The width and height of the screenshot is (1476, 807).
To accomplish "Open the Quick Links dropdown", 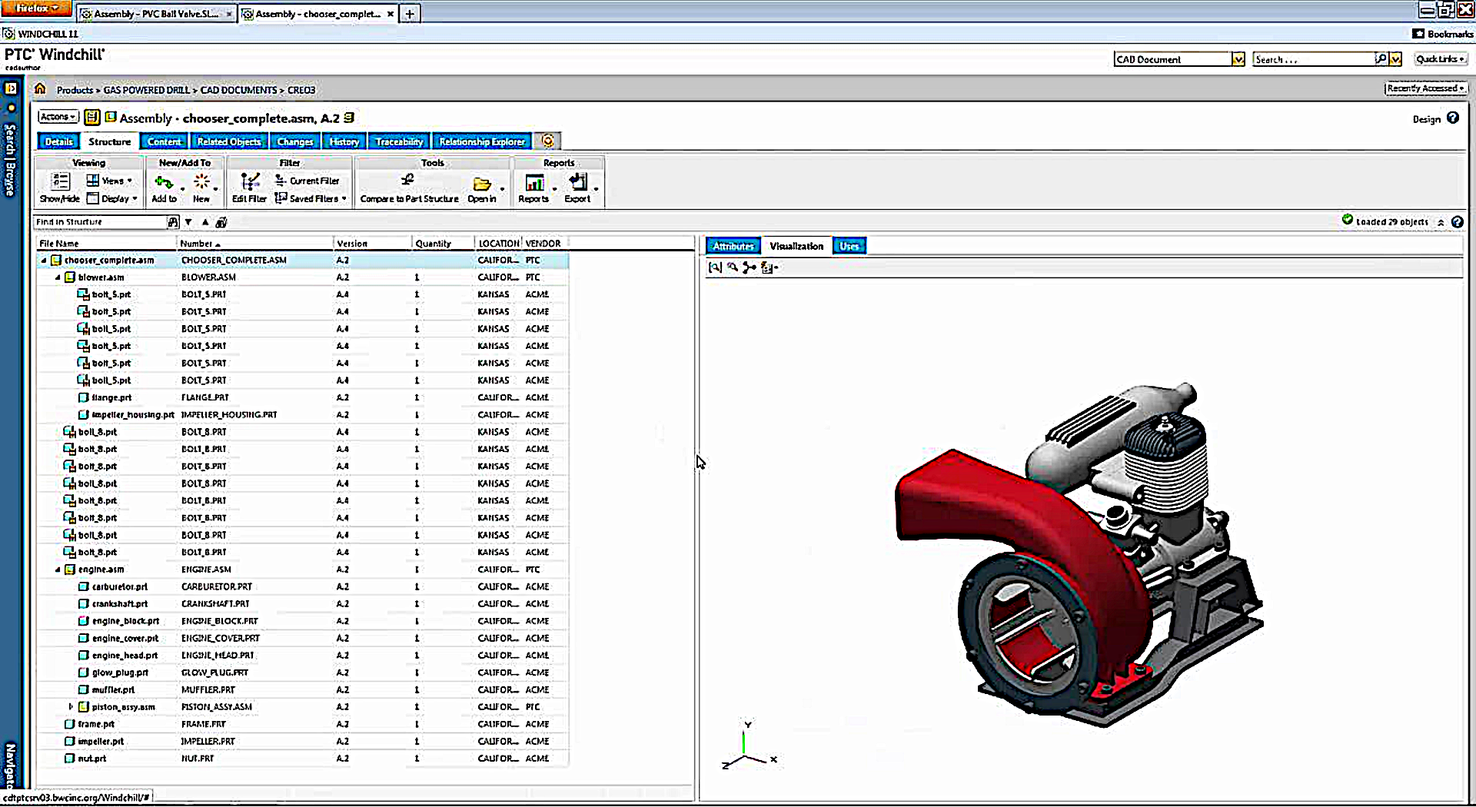I will (x=1440, y=59).
